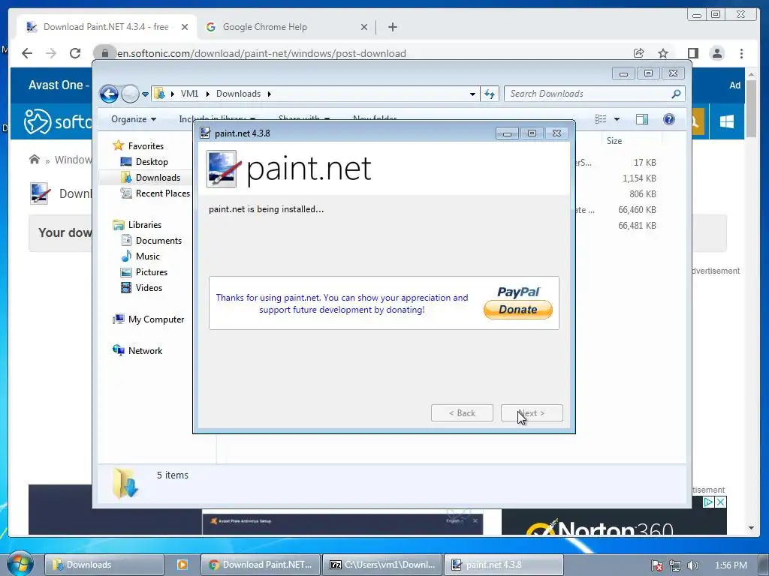
Task: Open Documents library in navigation pane
Action: point(158,241)
